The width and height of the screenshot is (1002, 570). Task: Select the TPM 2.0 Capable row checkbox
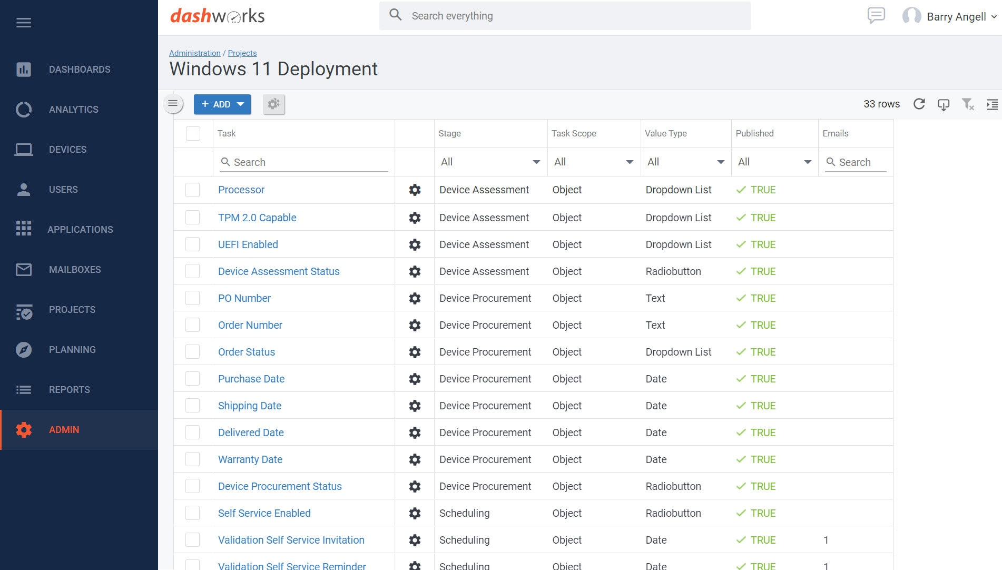(x=193, y=217)
